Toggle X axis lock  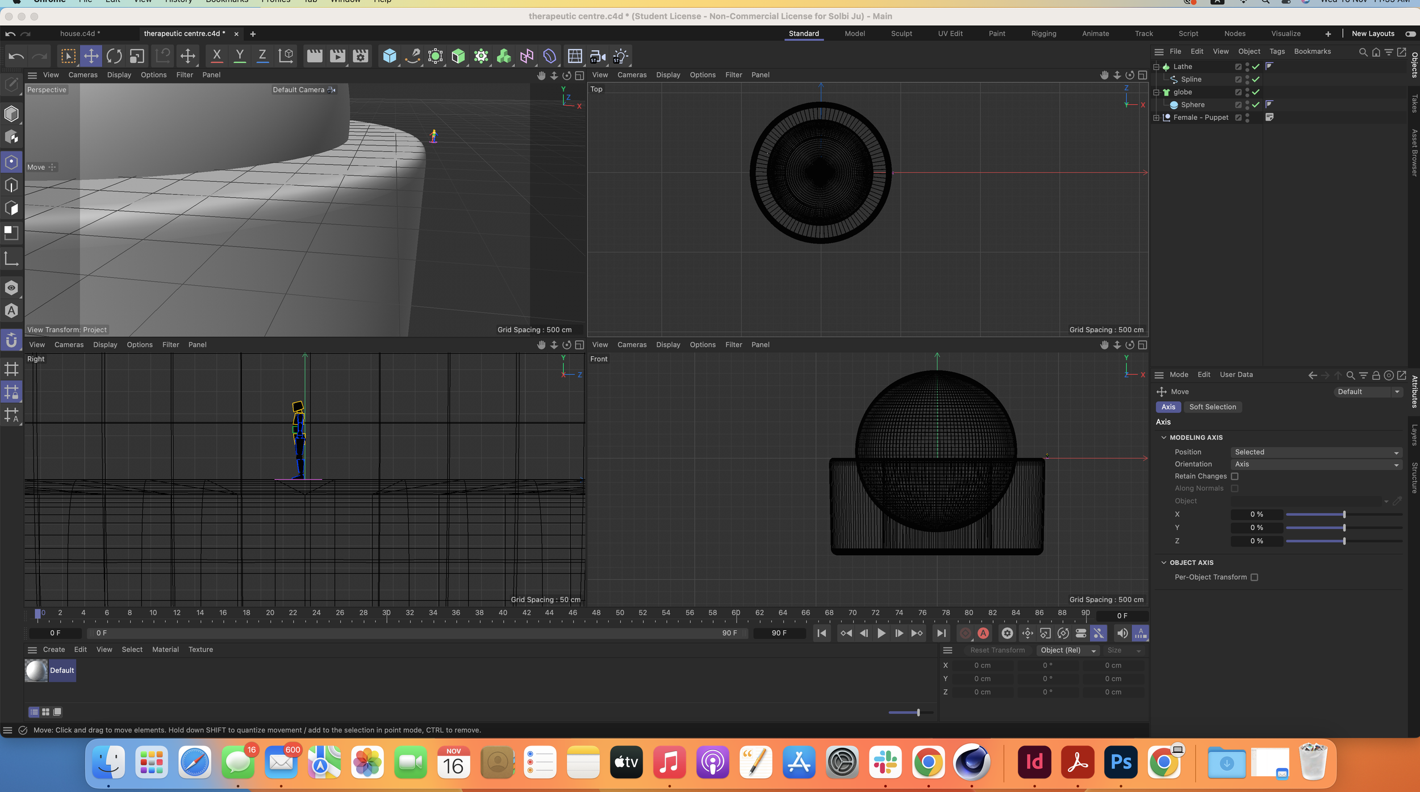pyautogui.click(x=216, y=56)
